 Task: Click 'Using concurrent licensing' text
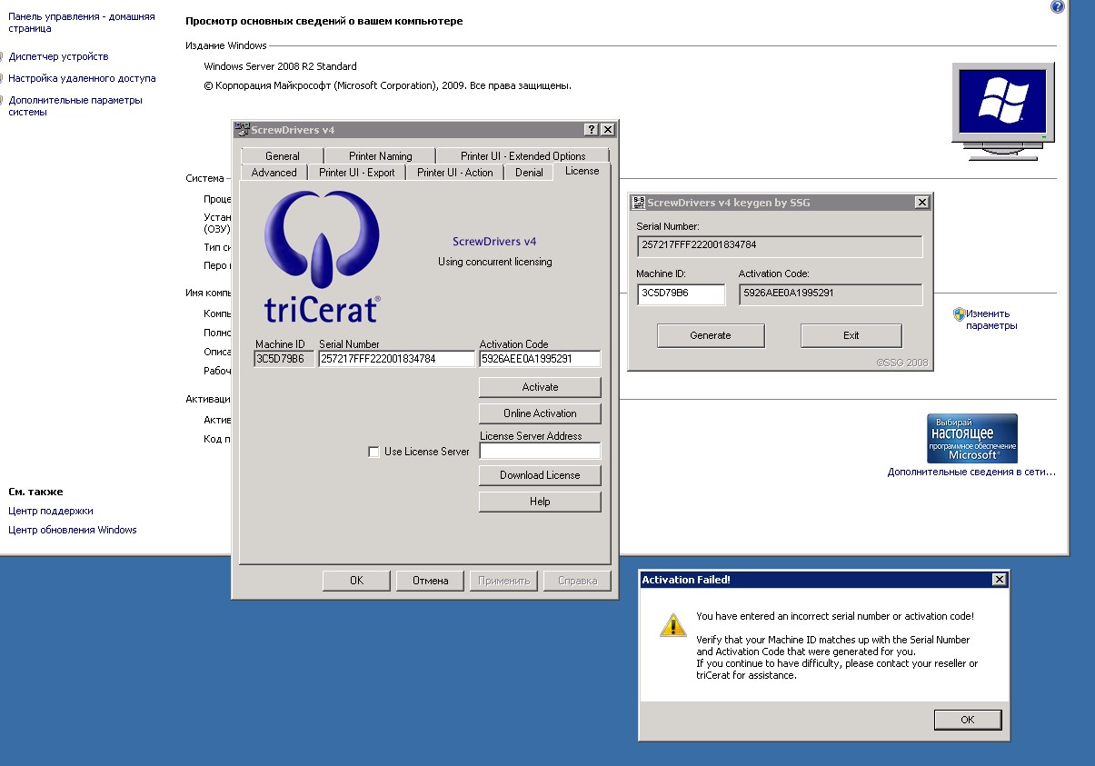[x=494, y=262]
